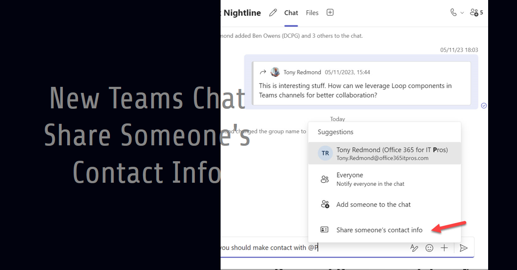Click the 05/11/2023, 15:44 quoted timestamp
517x270 pixels.
tap(347, 72)
